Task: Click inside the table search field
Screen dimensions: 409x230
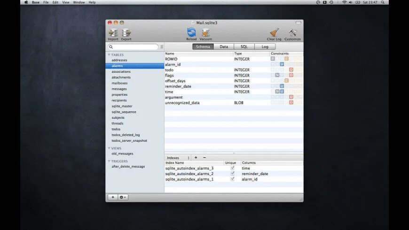Action: [x=133, y=47]
